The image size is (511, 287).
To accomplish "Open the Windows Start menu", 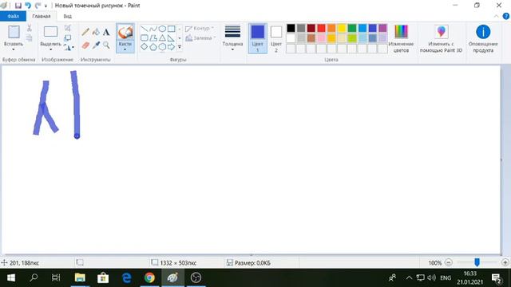I will point(11,278).
